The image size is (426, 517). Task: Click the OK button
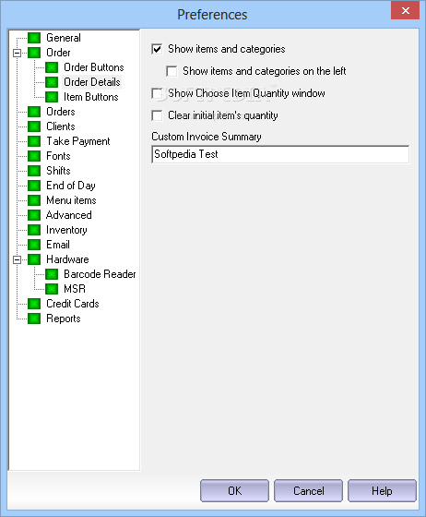[234, 490]
